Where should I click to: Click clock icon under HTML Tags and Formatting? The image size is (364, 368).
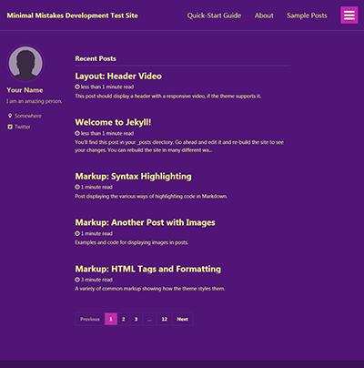pos(77,280)
